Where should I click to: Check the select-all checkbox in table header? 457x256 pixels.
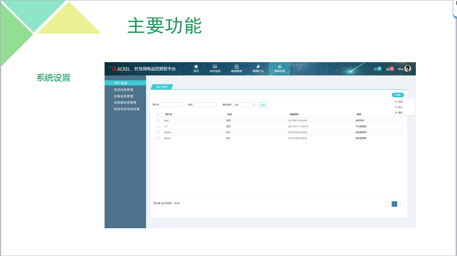coord(158,114)
